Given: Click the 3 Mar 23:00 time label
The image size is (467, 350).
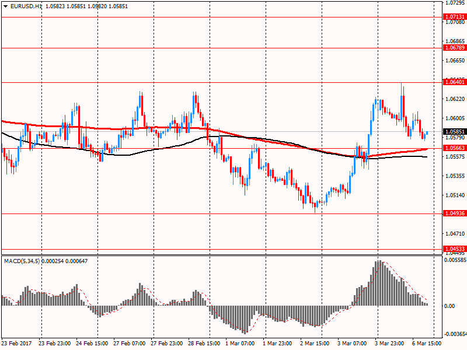Looking at the screenshot, I should [389, 343].
